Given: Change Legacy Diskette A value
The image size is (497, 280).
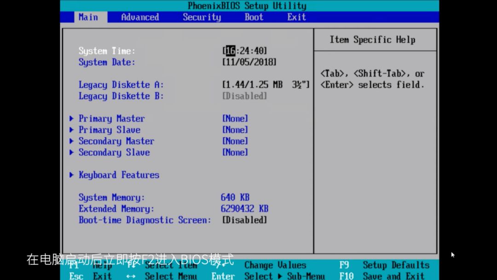Looking at the screenshot, I should (x=266, y=85).
